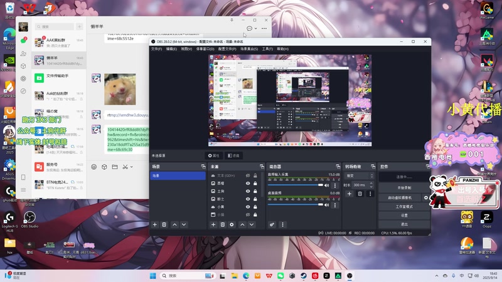Image resolution: width=502 pixels, height=282 pixels.
Task: Open the 渐变 transition type dropdown
Action: coord(359,176)
